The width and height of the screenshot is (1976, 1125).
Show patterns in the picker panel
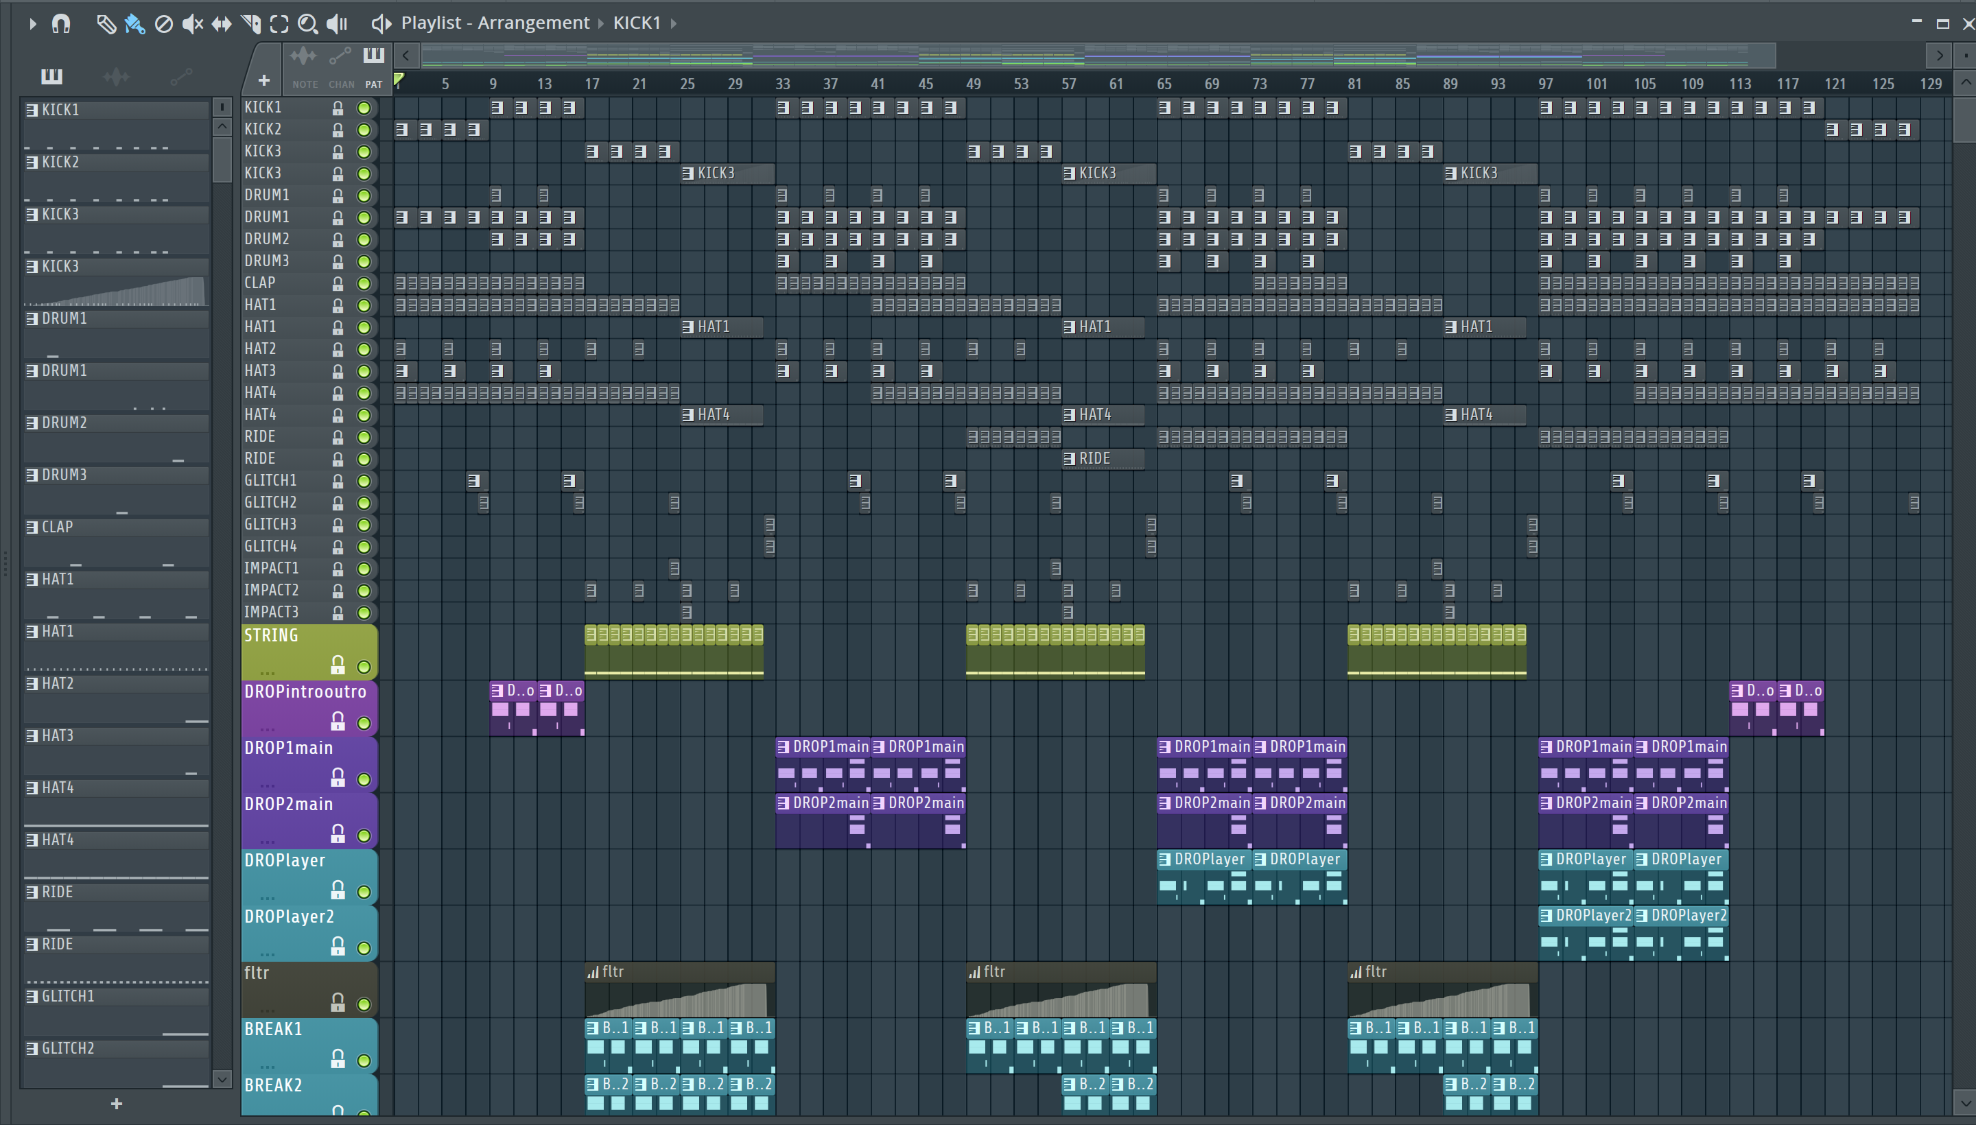point(51,75)
